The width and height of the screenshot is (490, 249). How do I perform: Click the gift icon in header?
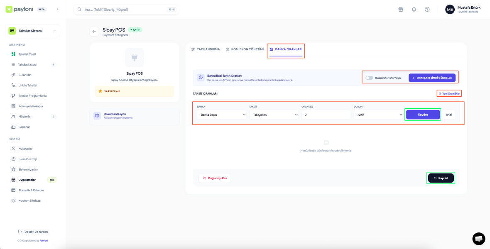pos(400,10)
